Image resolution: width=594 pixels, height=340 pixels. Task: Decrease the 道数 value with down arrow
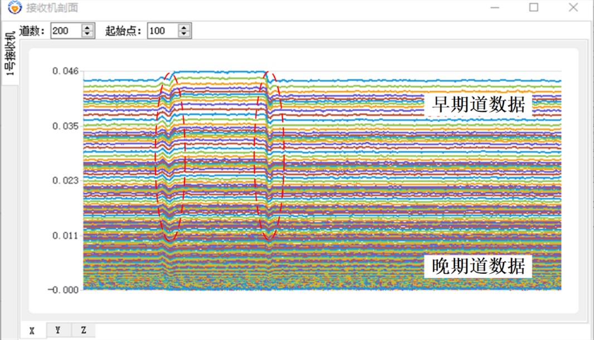click(87, 33)
